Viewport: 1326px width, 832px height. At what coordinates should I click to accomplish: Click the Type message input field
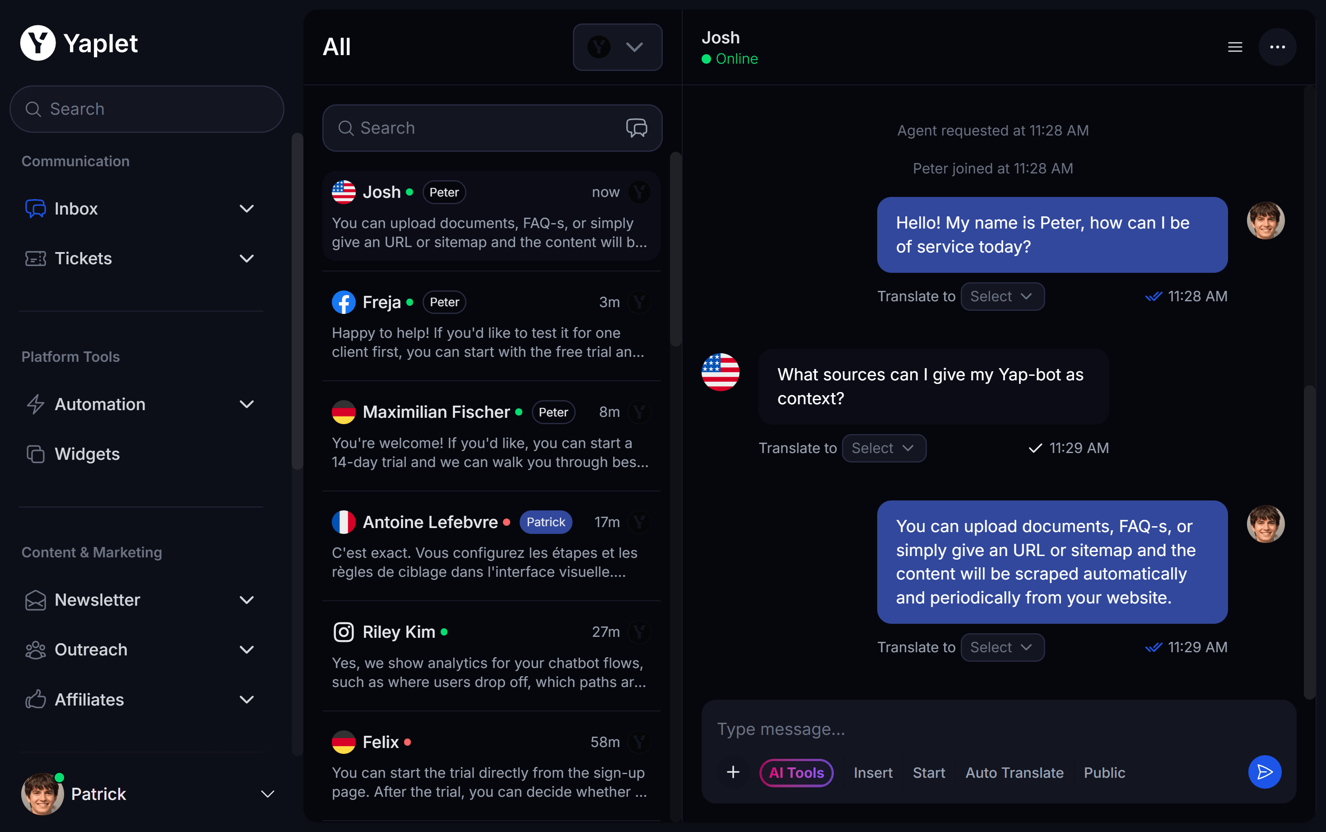pos(935,729)
